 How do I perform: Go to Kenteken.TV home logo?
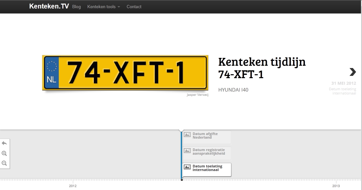49,6
